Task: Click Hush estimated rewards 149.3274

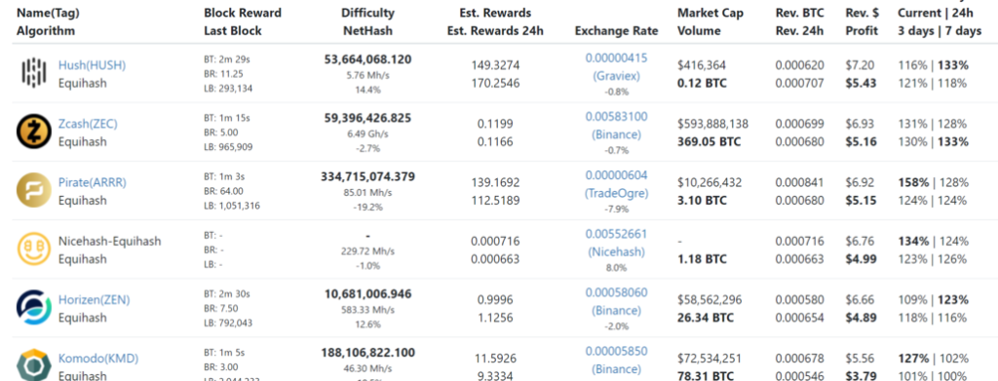Action: point(495,65)
